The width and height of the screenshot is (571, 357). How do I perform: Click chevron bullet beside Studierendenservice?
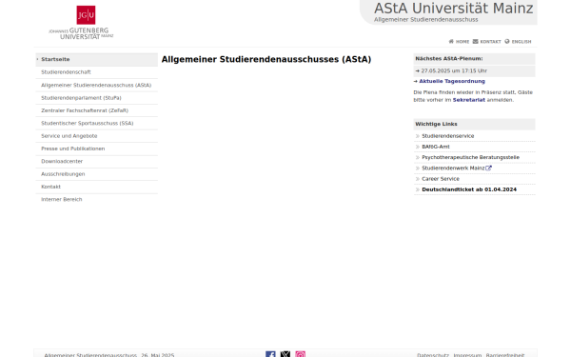pyautogui.click(x=418, y=136)
